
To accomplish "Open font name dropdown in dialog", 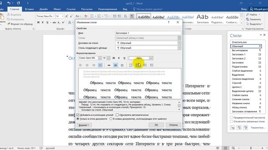I will [x=100, y=58].
